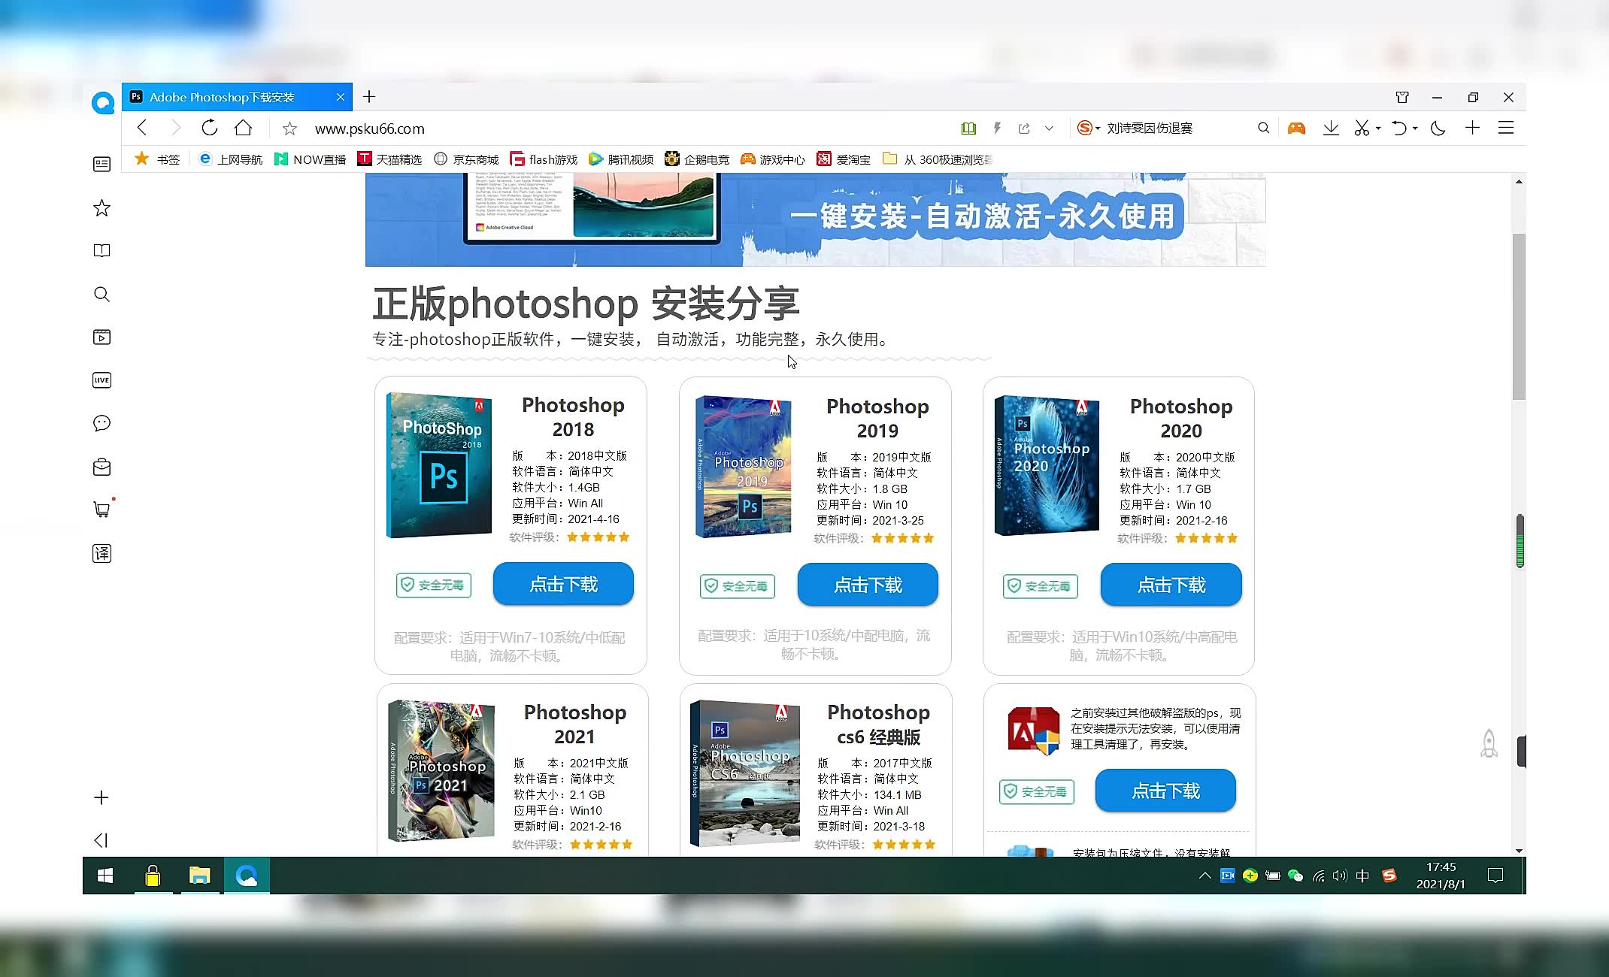Open 上网导航 bookmark

pyautogui.click(x=230, y=159)
